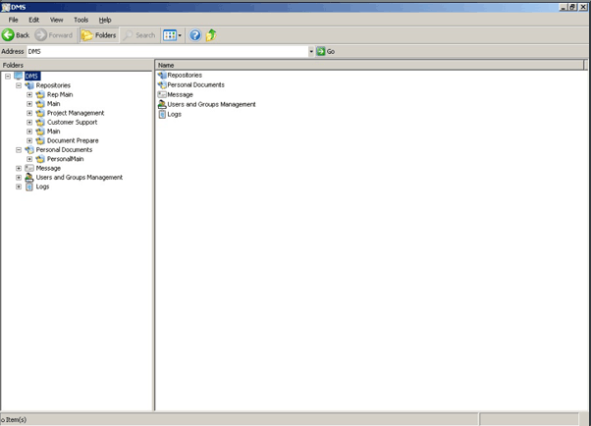Viewport: 591px width, 426px height.
Task: Select Message text in the Name list
Action: coord(181,94)
